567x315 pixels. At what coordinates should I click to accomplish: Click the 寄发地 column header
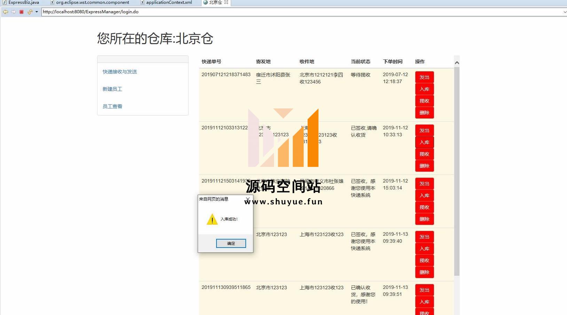[263, 62]
